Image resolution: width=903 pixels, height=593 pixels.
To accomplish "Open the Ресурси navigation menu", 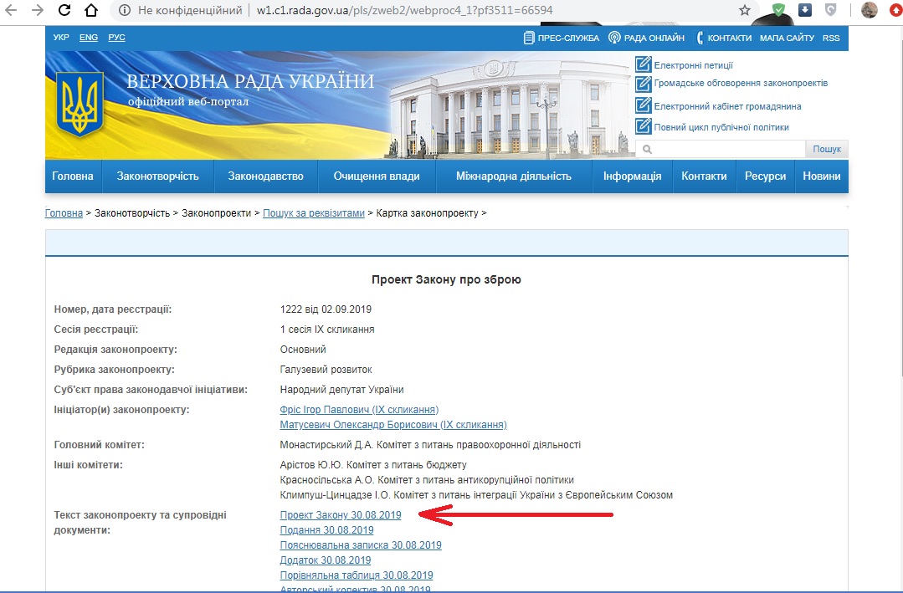I will [x=766, y=176].
